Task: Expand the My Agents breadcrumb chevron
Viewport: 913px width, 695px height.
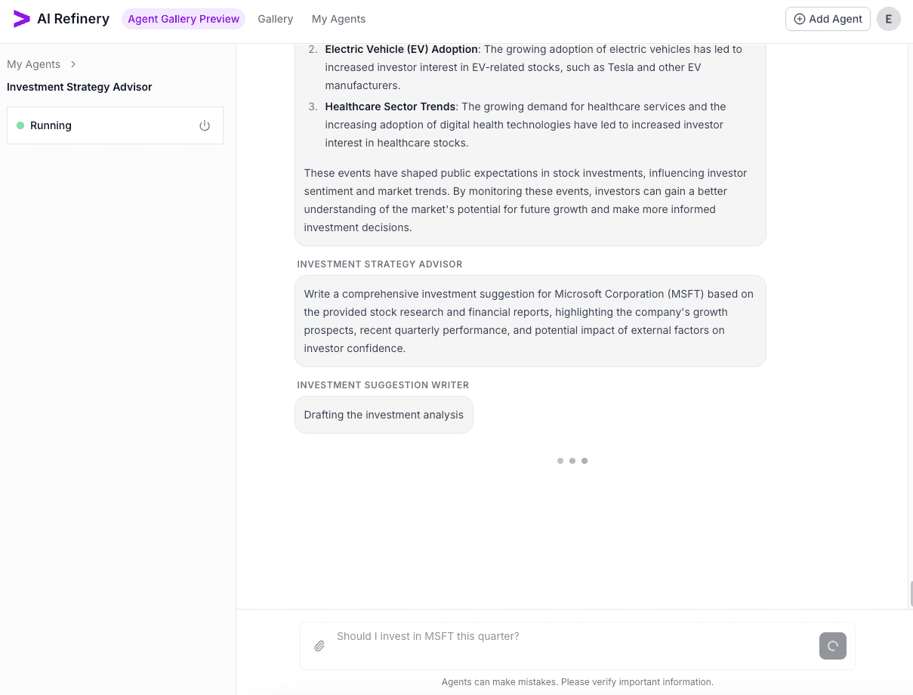Action: point(73,64)
